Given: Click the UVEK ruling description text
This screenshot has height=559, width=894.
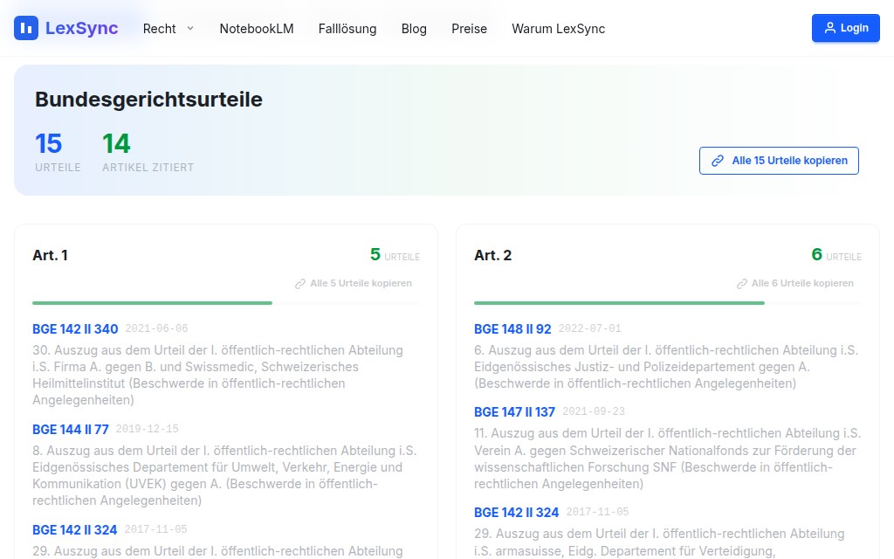Looking at the screenshot, I should 224,476.
